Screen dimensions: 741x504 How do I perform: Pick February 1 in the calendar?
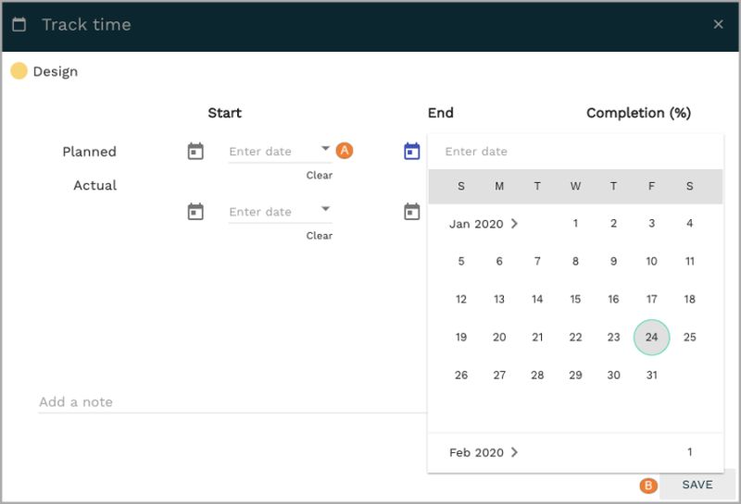tap(689, 452)
